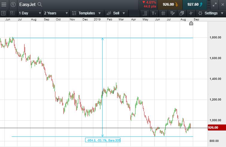
Task: Open the Settings menu
Action: [x=211, y=13]
